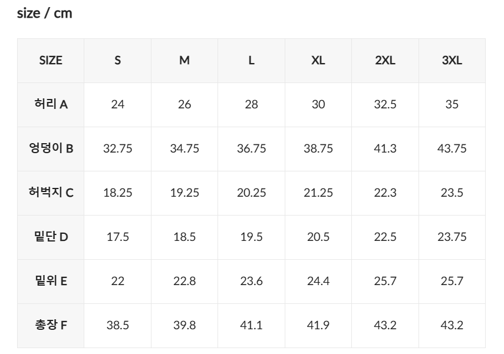Click the 엉덩이 B row label

[x=51, y=148]
